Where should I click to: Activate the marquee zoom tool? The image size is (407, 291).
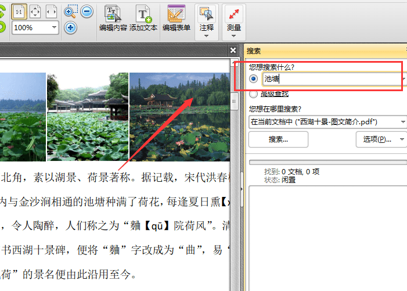70,11
